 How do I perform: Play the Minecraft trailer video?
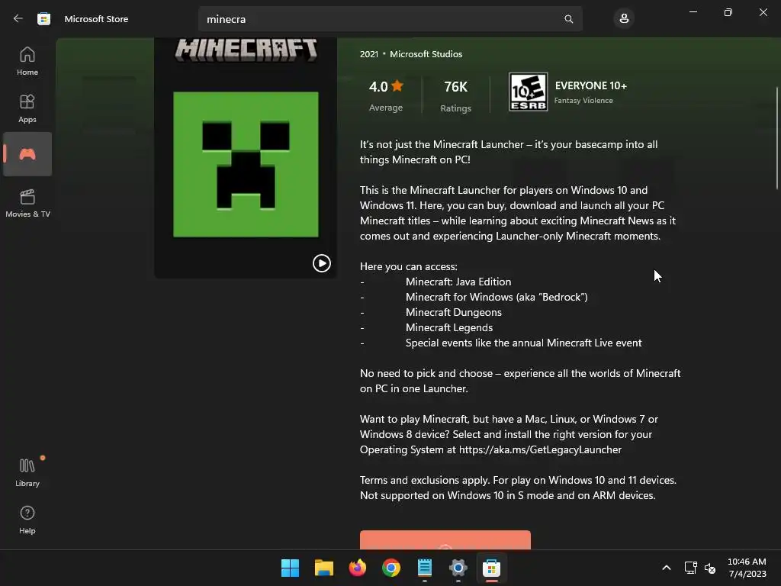click(x=322, y=263)
